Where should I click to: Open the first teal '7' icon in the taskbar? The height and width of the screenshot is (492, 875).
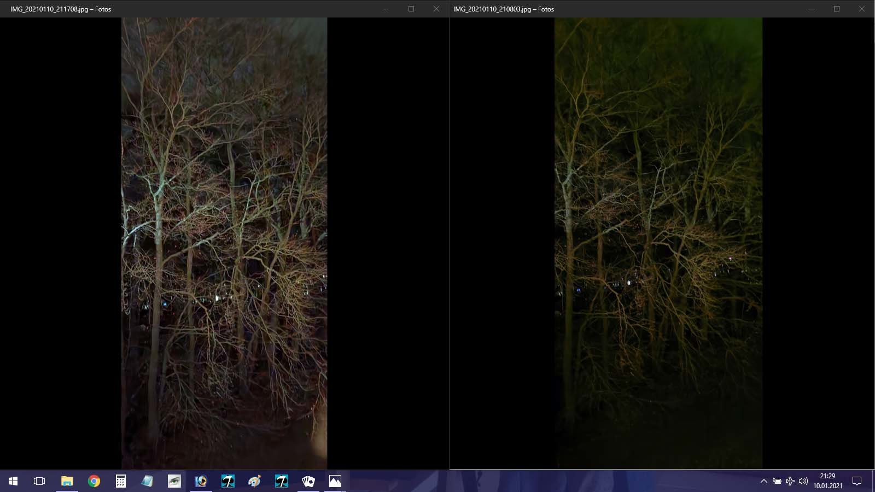(228, 481)
